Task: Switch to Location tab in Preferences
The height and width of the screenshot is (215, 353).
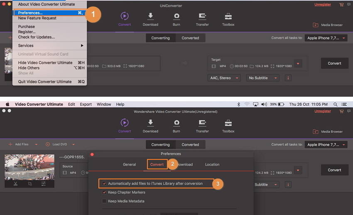Action: [212, 164]
